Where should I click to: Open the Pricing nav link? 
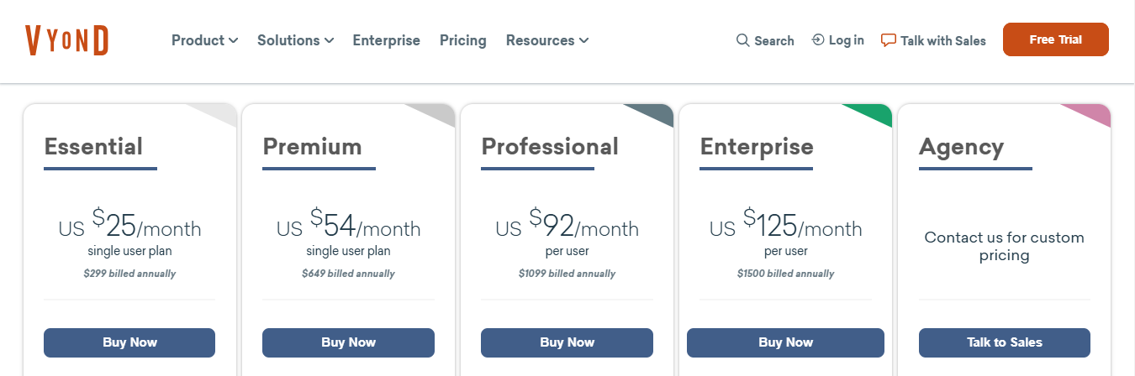tap(462, 40)
